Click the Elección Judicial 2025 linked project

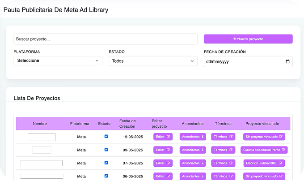pyautogui.click(x=264, y=163)
